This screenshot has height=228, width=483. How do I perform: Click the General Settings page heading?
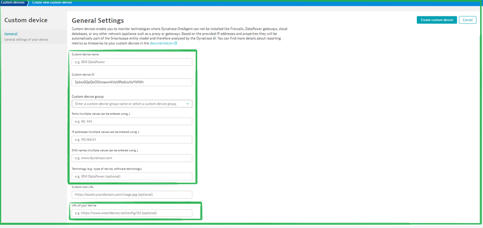(98, 21)
